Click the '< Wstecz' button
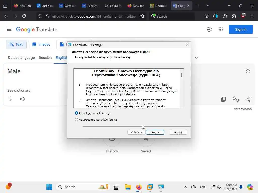 [136, 132]
